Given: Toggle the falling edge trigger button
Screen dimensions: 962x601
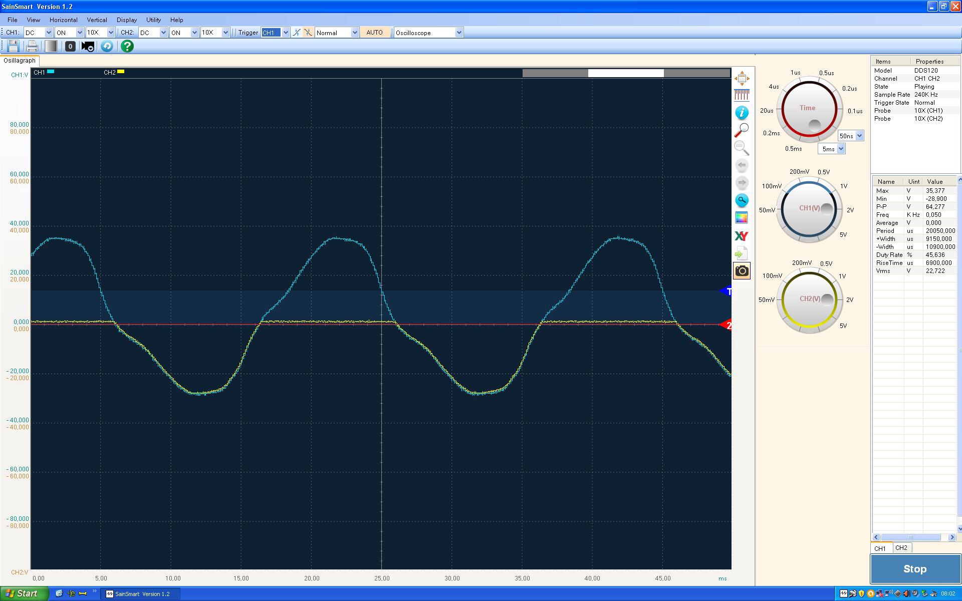Looking at the screenshot, I should (308, 33).
